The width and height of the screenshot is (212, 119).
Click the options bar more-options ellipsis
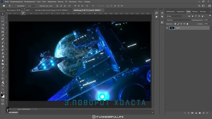click(93, 6)
